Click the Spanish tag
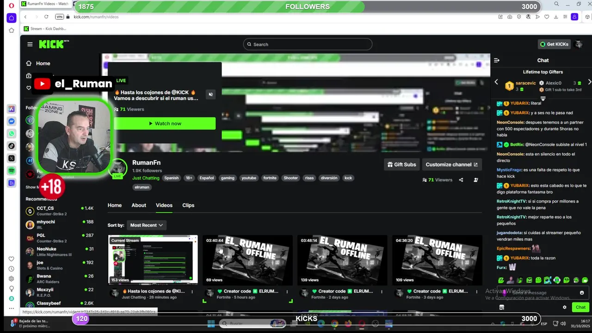The height and width of the screenshot is (333, 592). click(171, 178)
